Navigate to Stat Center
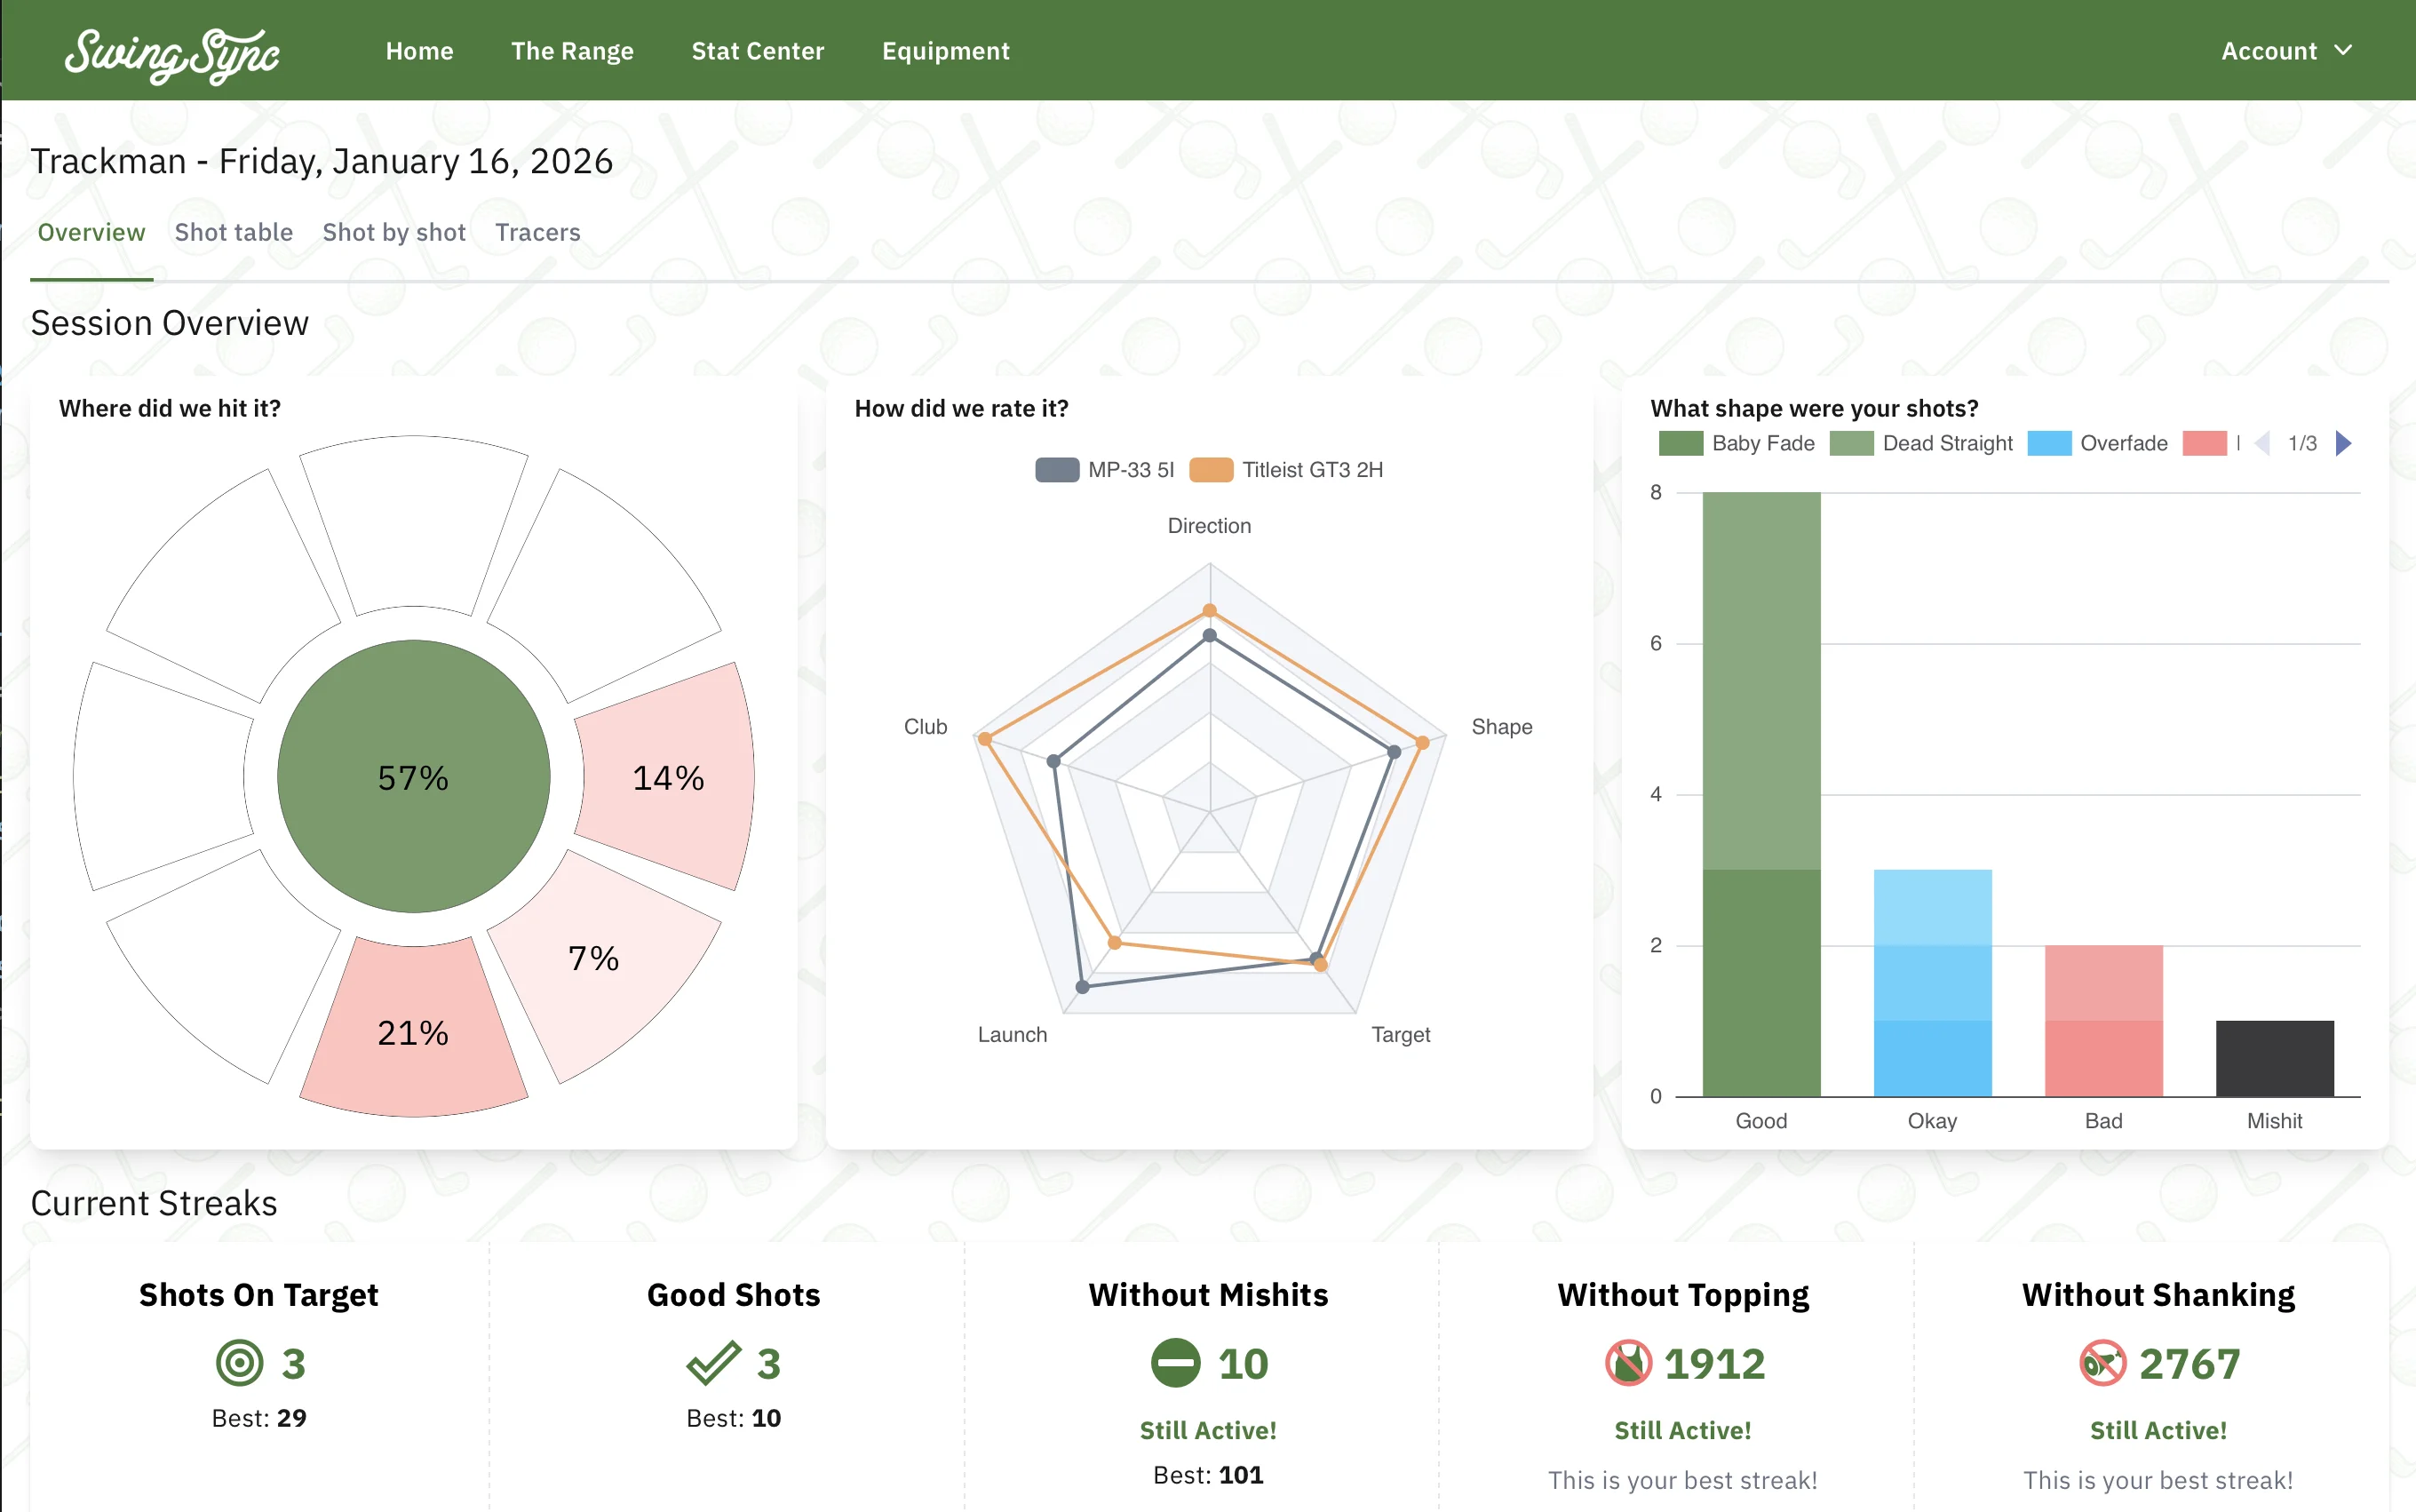Viewport: 2416px width, 1512px height. (758, 50)
